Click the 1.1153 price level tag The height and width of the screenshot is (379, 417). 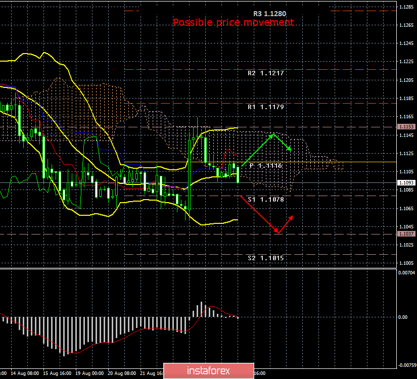pyautogui.click(x=406, y=127)
